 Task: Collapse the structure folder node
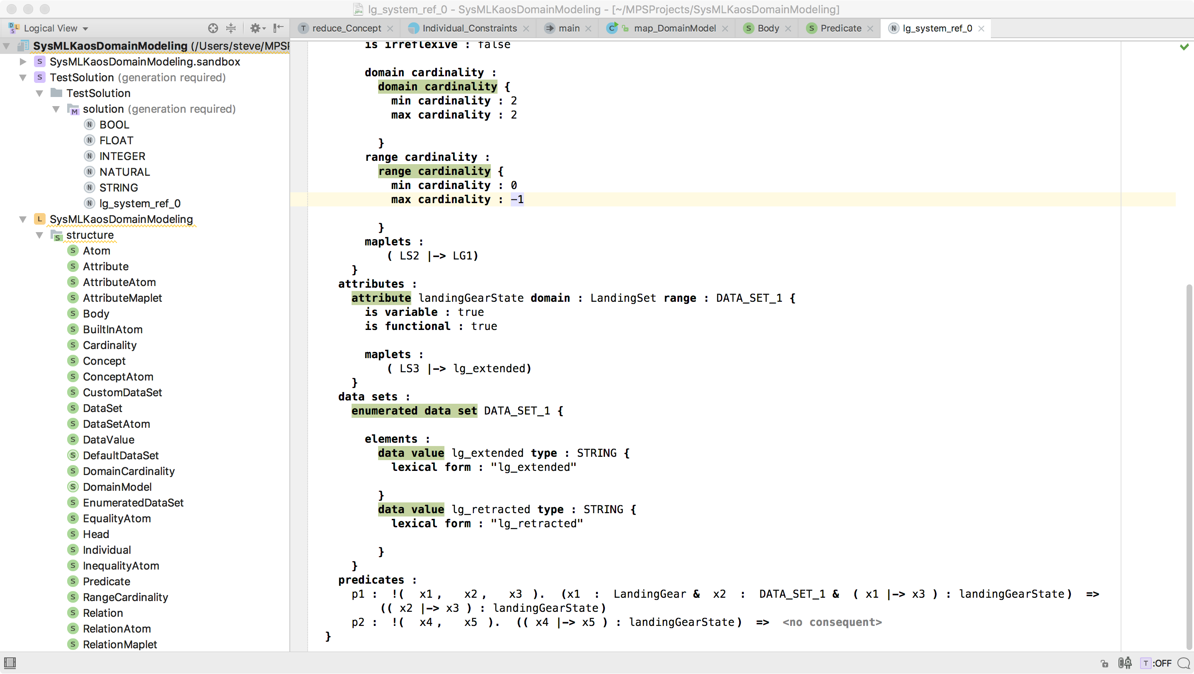coord(39,235)
